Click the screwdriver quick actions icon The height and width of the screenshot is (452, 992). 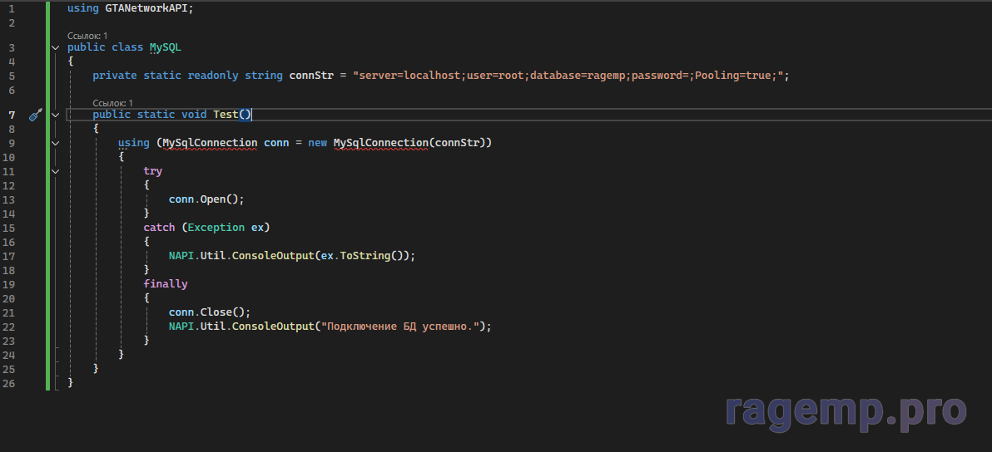[35, 115]
